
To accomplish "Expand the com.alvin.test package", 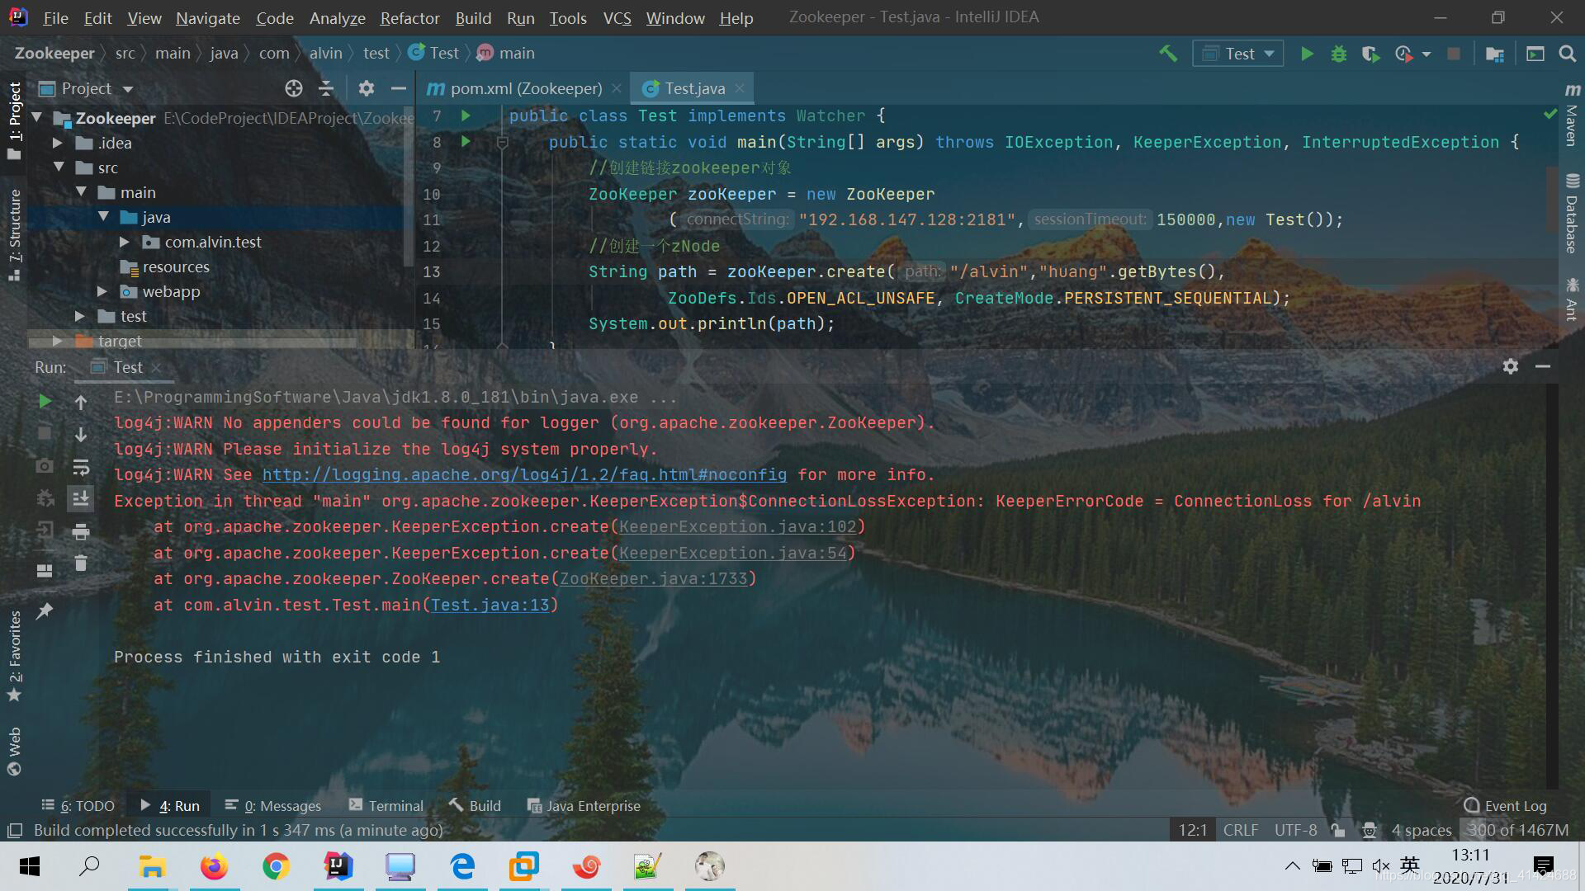I will 124,242.
